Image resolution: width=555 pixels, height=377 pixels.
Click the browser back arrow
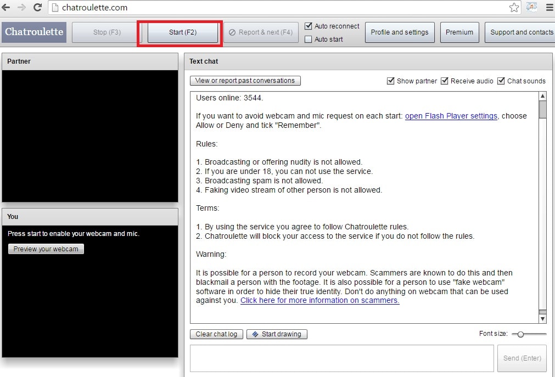(6, 8)
